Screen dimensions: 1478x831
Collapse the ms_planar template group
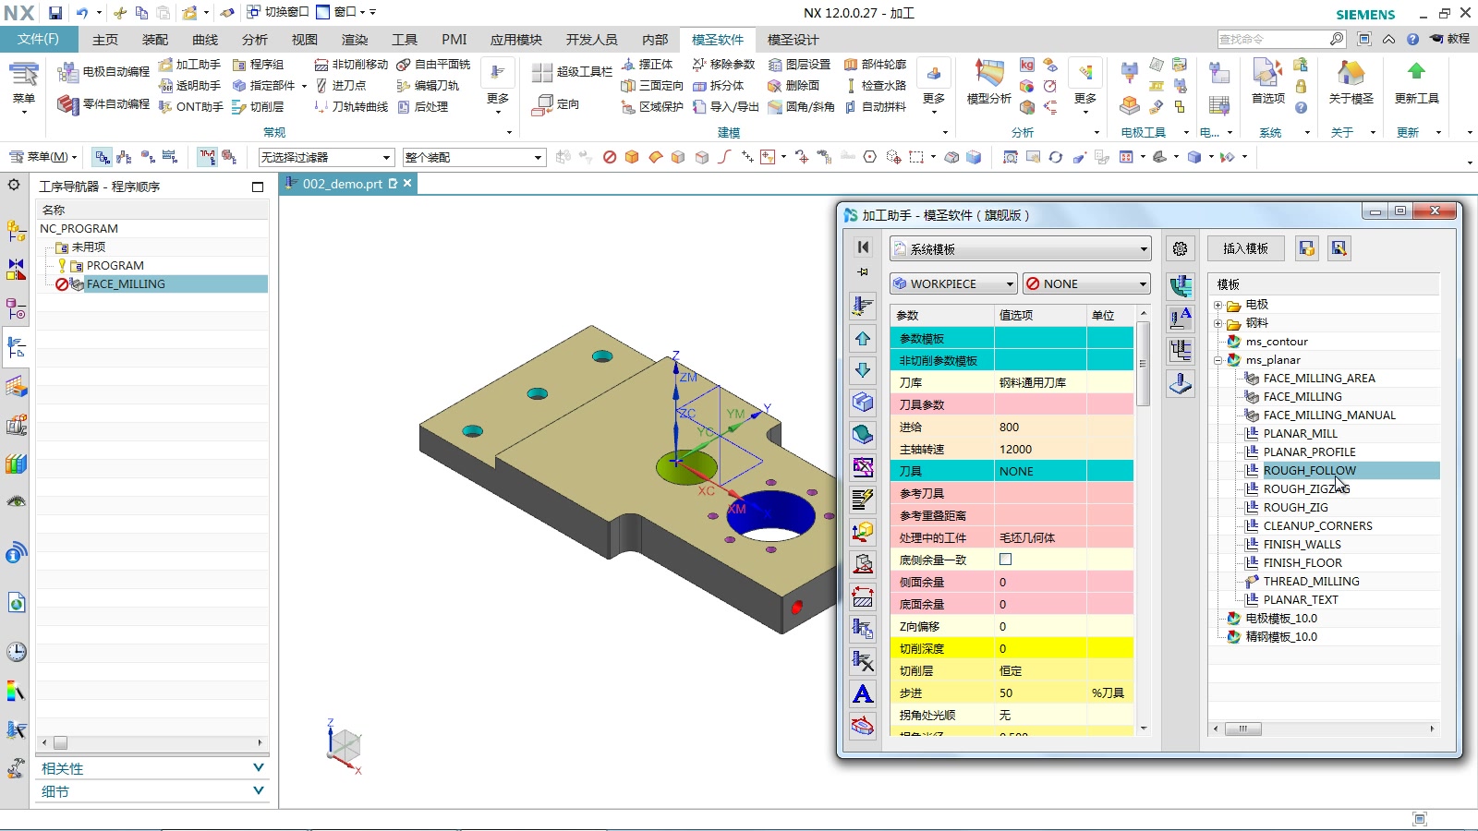[x=1218, y=360]
